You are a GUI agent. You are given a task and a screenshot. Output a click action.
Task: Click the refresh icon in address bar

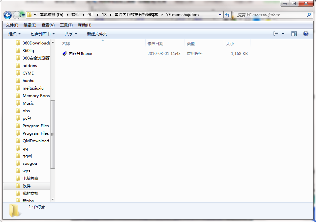pos(227,15)
